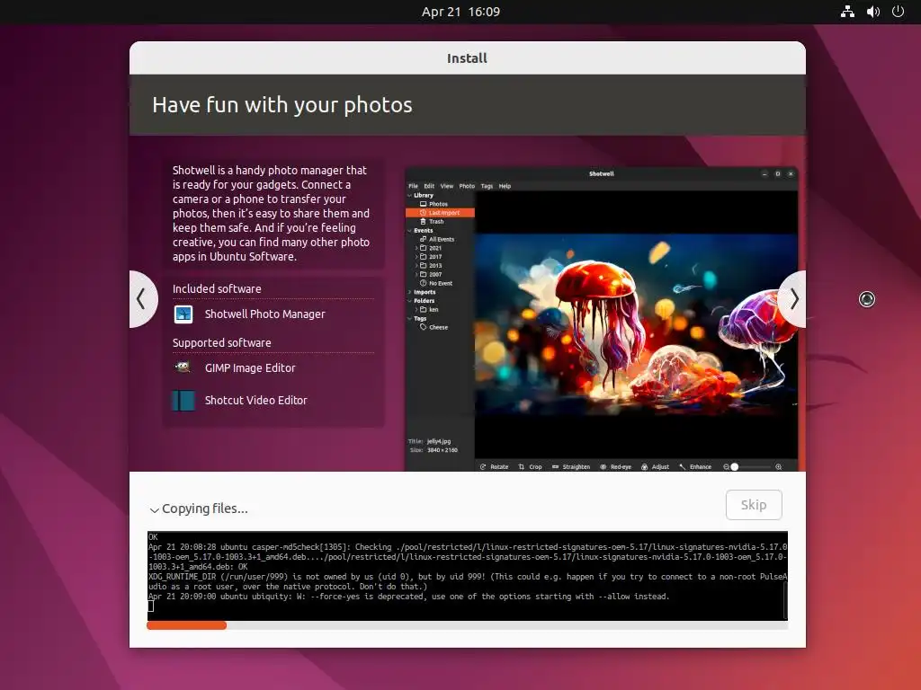The height and width of the screenshot is (690, 921).
Task: Select the ken folder in Shotwell sidebar
Action: click(429, 310)
